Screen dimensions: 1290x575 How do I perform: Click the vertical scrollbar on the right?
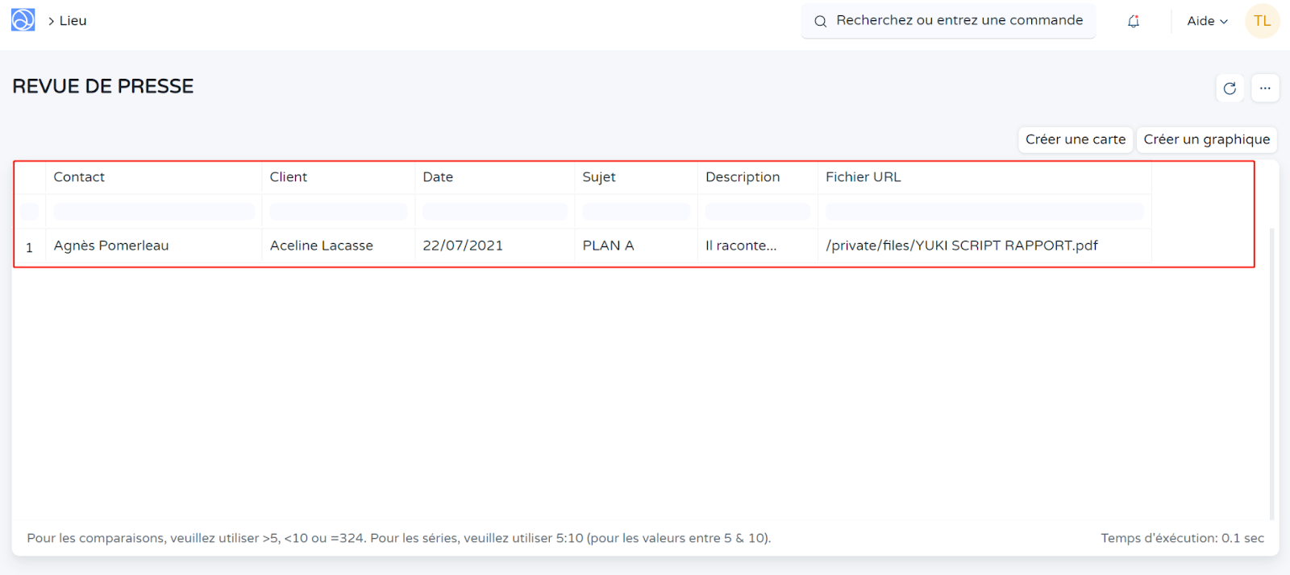(x=1271, y=370)
